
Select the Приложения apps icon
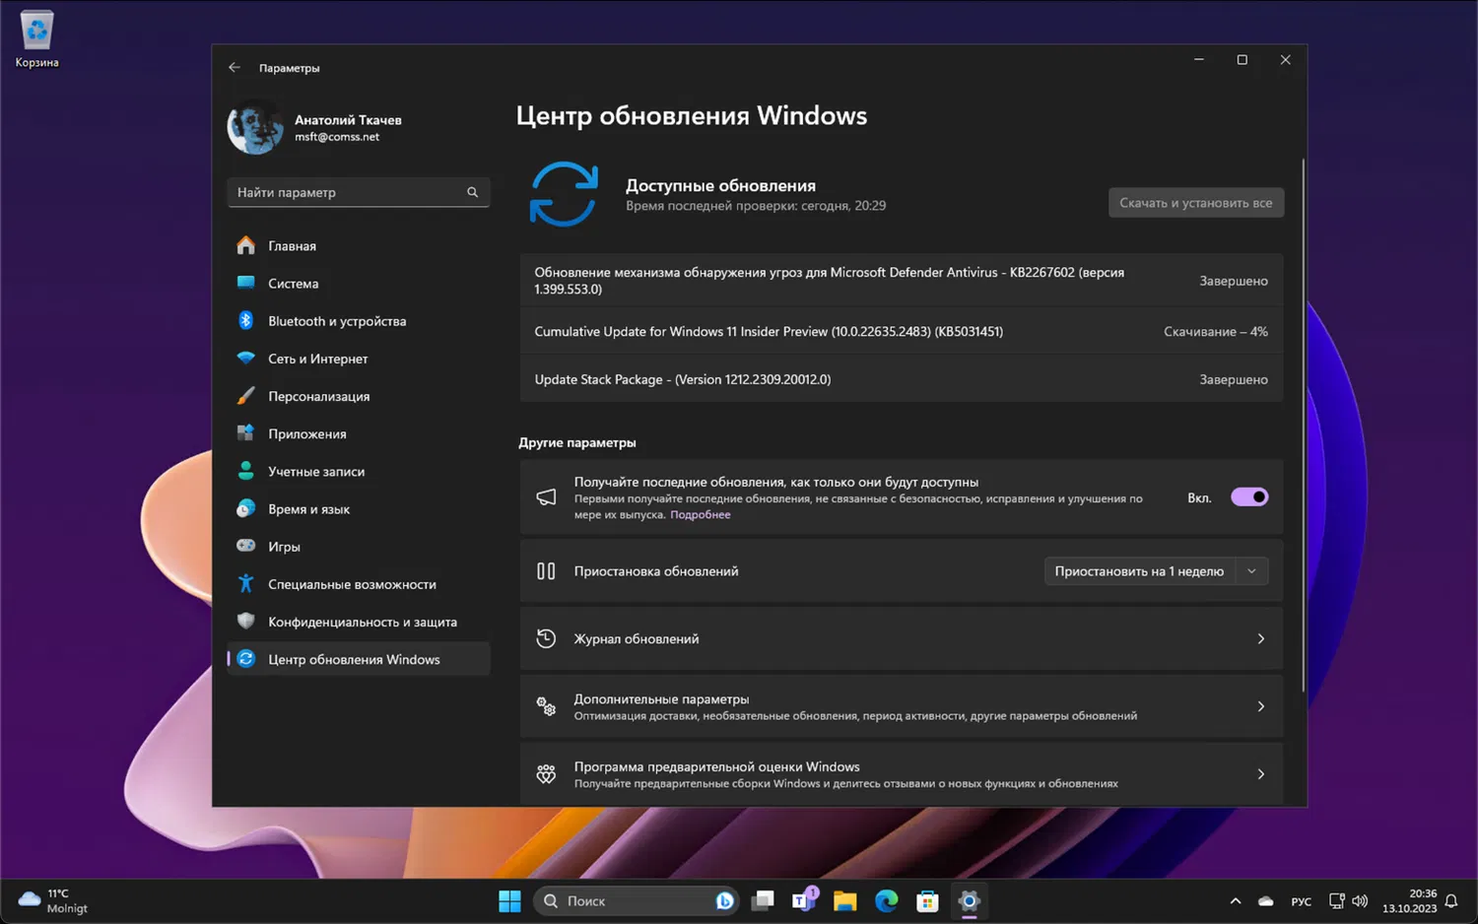tap(246, 433)
